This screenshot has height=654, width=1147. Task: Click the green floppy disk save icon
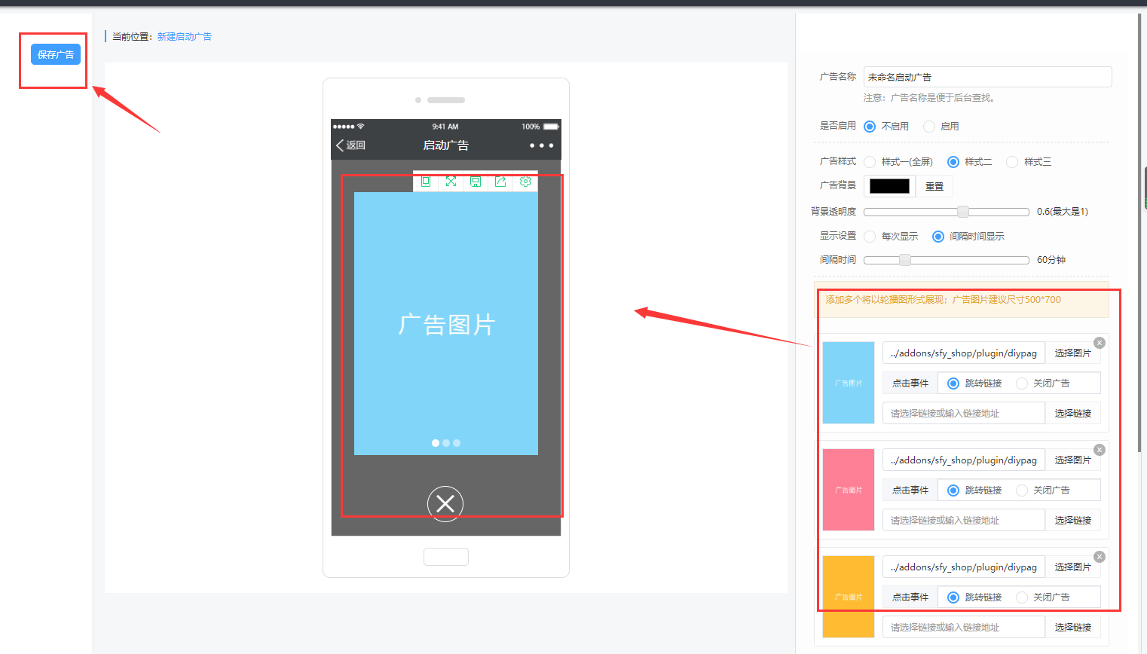pyautogui.click(x=476, y=182)
